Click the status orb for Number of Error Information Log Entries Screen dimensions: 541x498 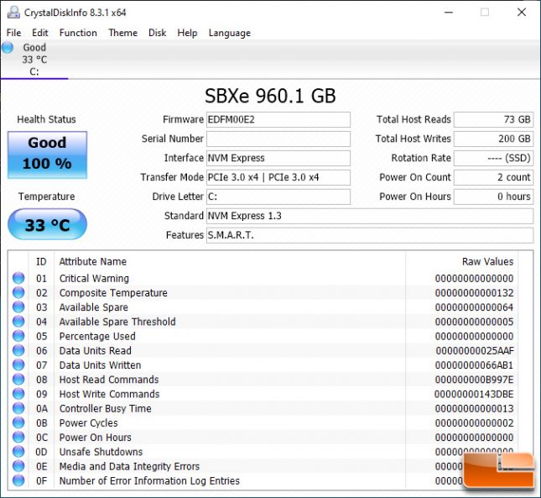[x=18, y=480]
